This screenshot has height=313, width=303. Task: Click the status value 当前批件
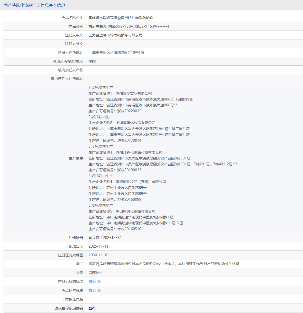96,272
